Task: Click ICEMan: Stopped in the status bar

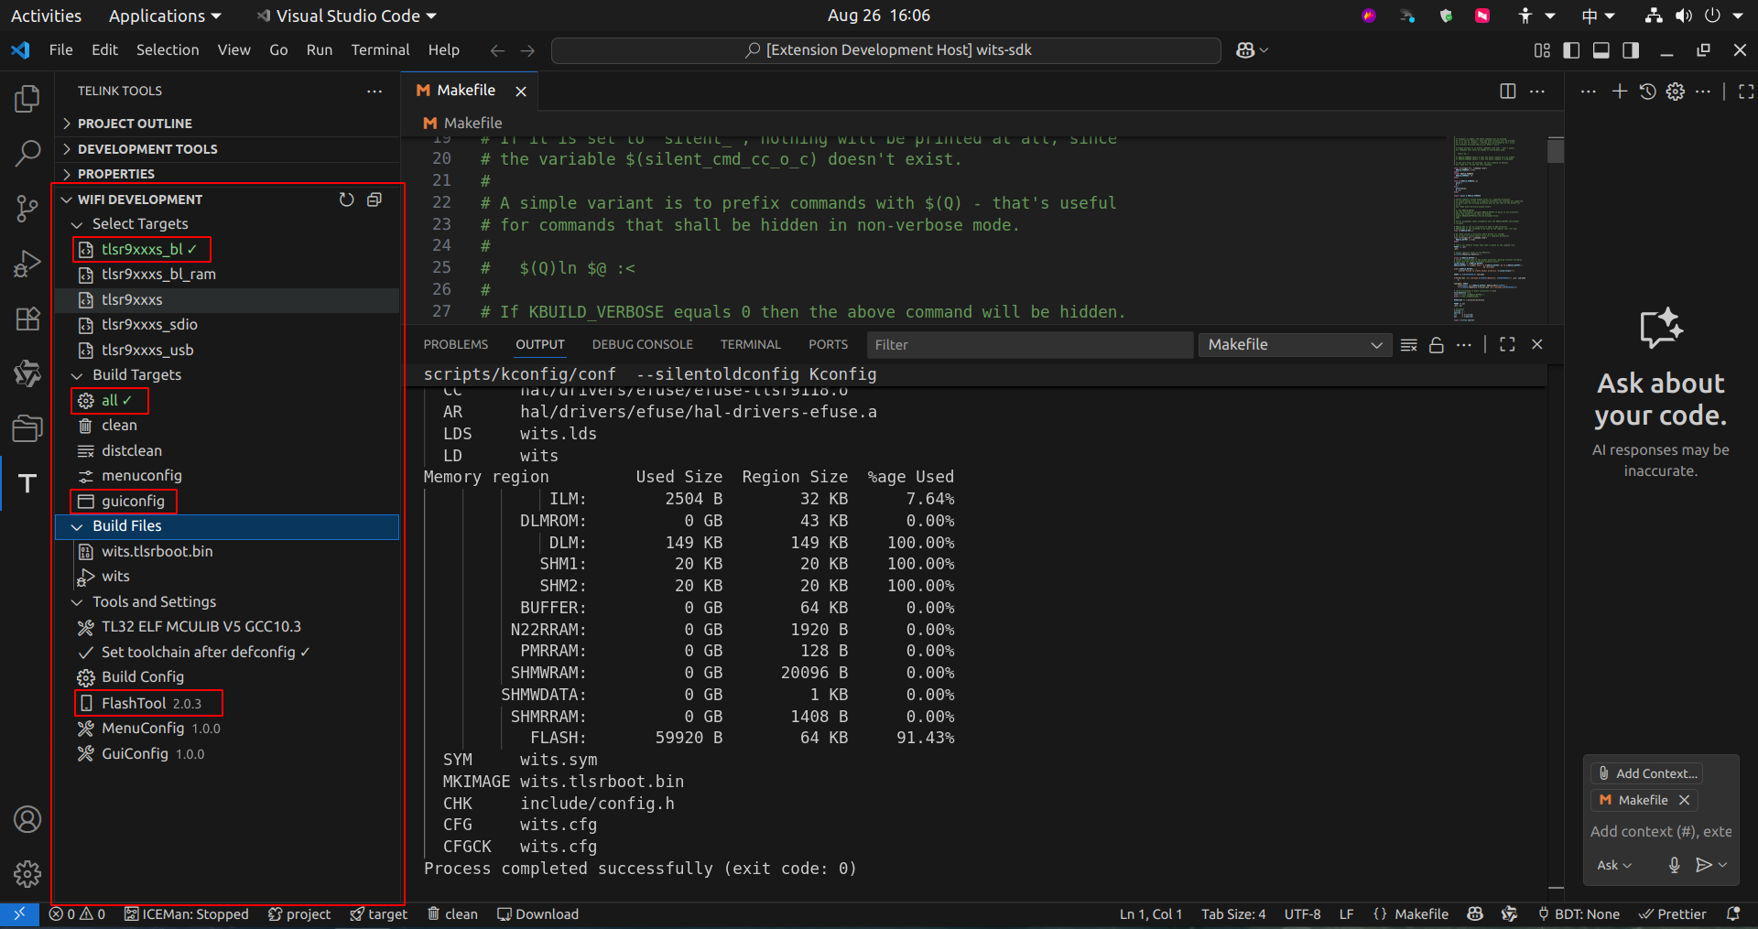Action: 187,913
